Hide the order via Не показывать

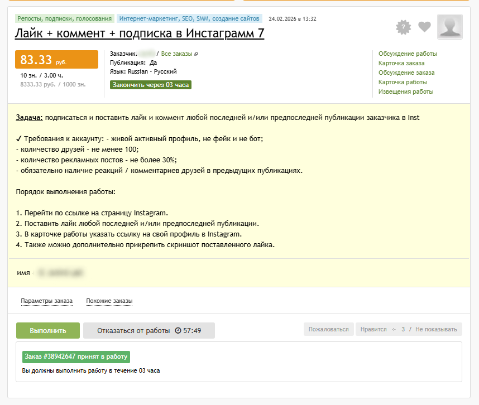437,330
